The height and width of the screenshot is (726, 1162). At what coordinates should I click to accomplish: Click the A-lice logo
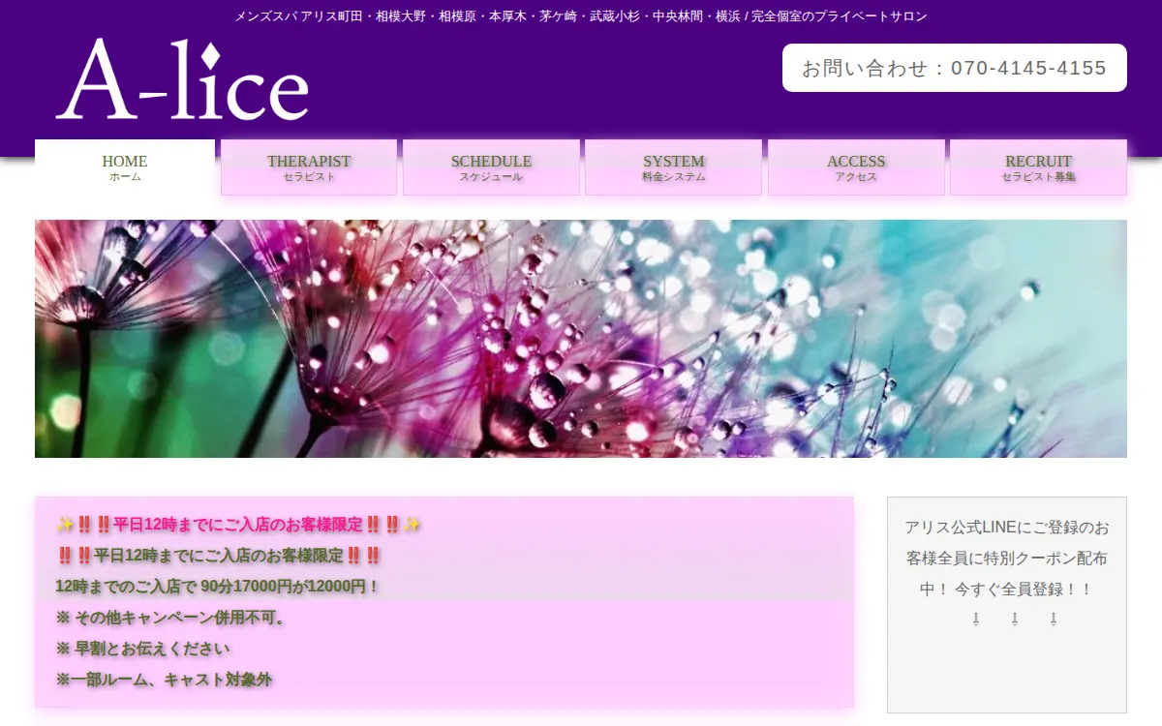[x=182, y=80]
